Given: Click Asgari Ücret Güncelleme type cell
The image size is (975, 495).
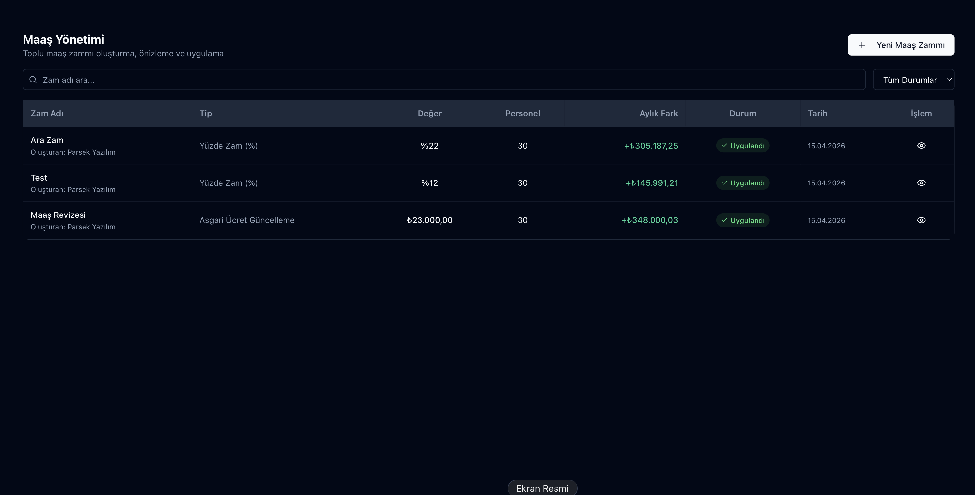Looking at the screenshot, I should (247, 220).
